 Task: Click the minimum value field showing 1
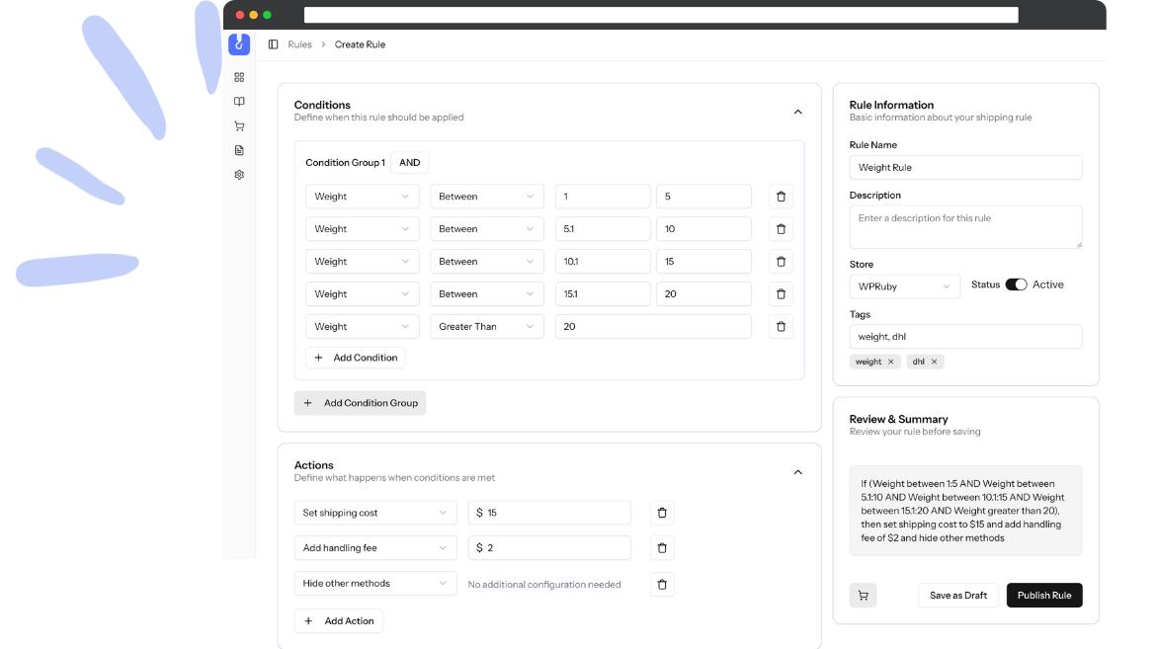[602, 197]
